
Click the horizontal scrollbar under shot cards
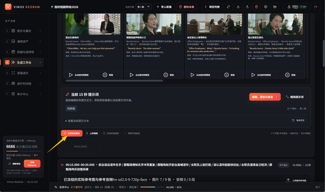click(x=114, y=80)
